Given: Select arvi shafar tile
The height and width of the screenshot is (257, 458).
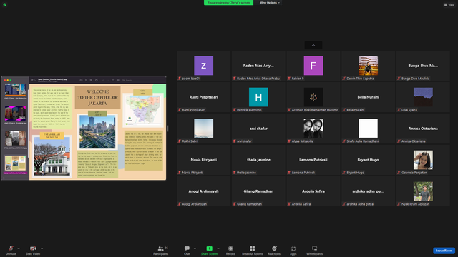Looking at the screenshot, I should (258, 128).
